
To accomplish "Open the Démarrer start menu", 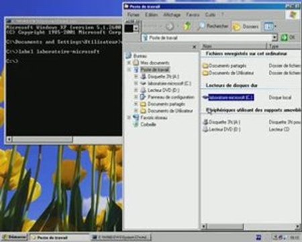I will point(14,237).
